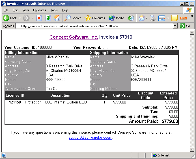Image resolution: width=196 pixels, height=159 pixels.
Task: Click in the Address URL field
Action: pos(94,26)
